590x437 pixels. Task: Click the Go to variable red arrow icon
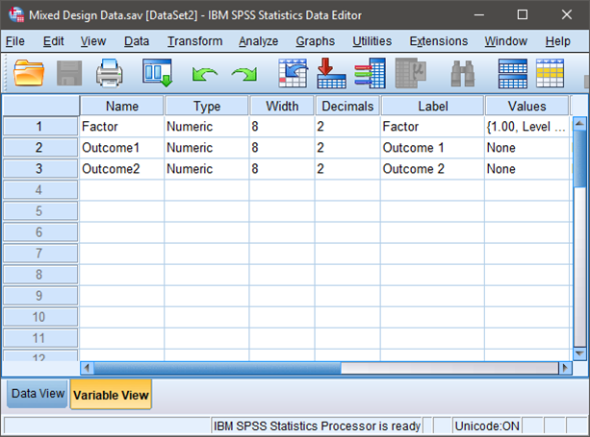331,73
